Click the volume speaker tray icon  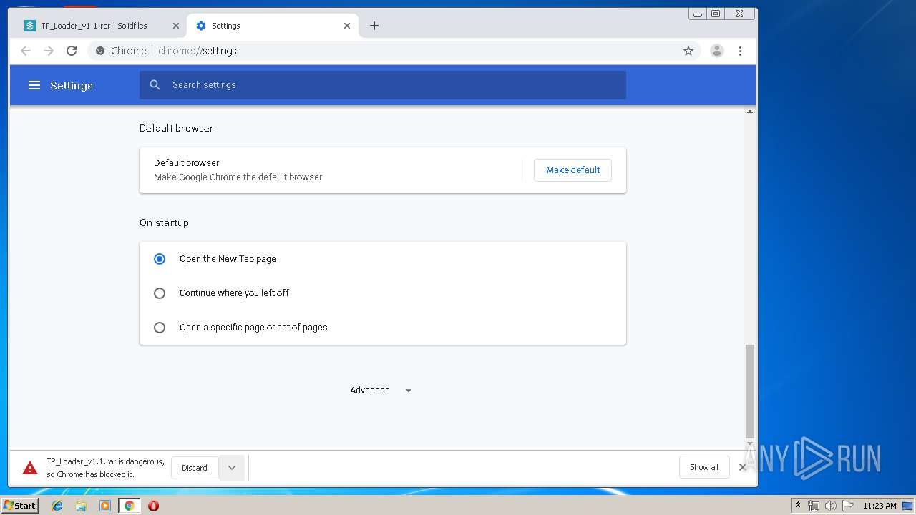pos(830,506)
